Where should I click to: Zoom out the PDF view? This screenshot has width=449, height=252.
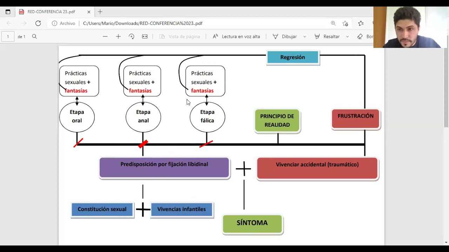tap(105, 36)
